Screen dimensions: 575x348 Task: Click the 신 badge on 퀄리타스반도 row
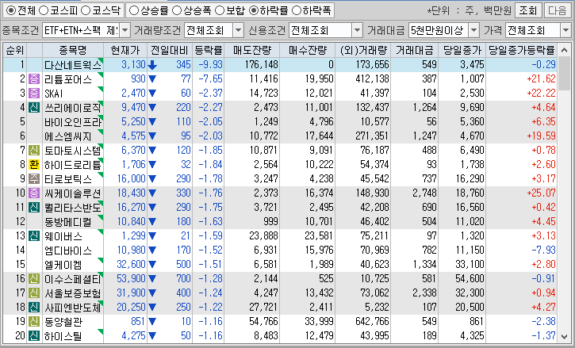pyautogui.click(x=34, y=207)
